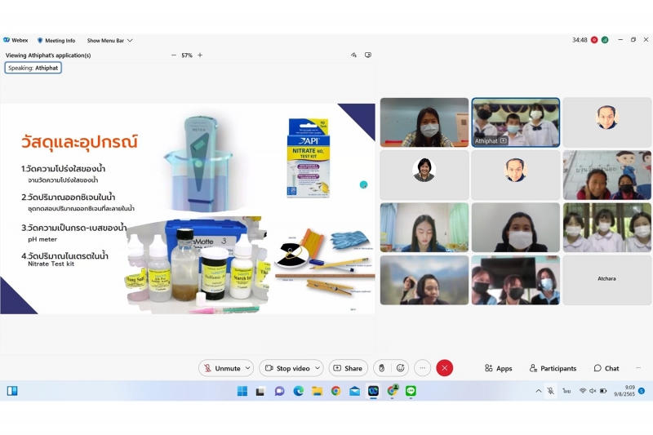Screen dimensions: 653x435
Task: Toggle camera with Stop video button
Action: pos(286,368)
